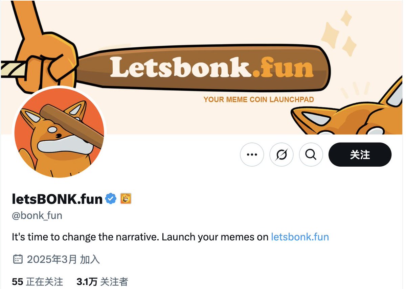Open the three-dot more options menu
The height and width of the screenshot is (289, 406).
(x=252, y=154)
